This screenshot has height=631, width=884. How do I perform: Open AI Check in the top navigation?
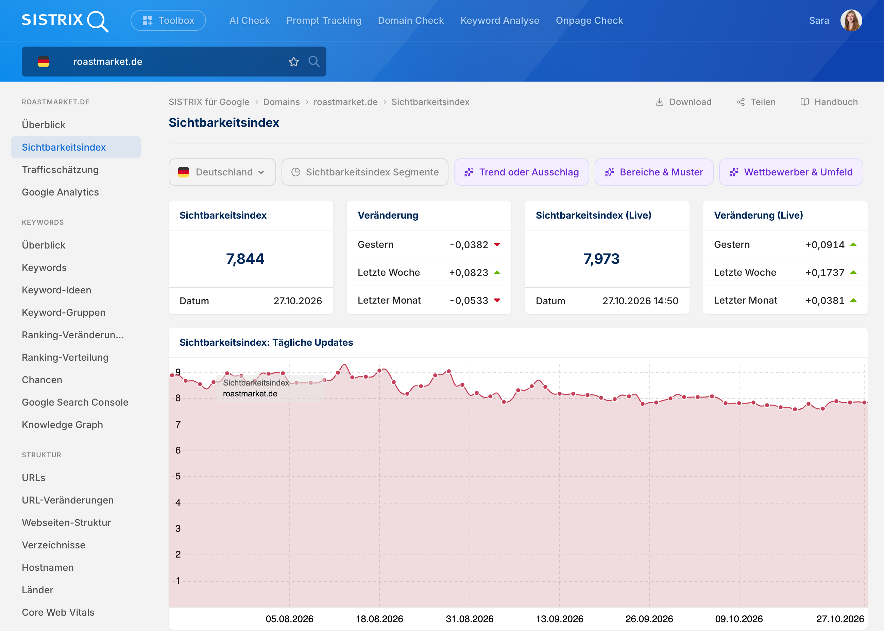250,21
